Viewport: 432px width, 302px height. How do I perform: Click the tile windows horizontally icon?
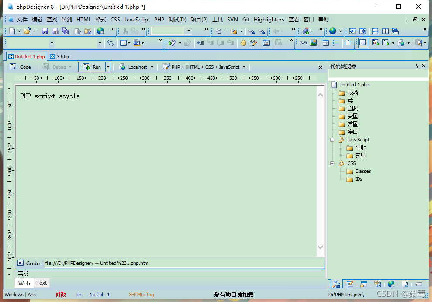click(375, 31)
